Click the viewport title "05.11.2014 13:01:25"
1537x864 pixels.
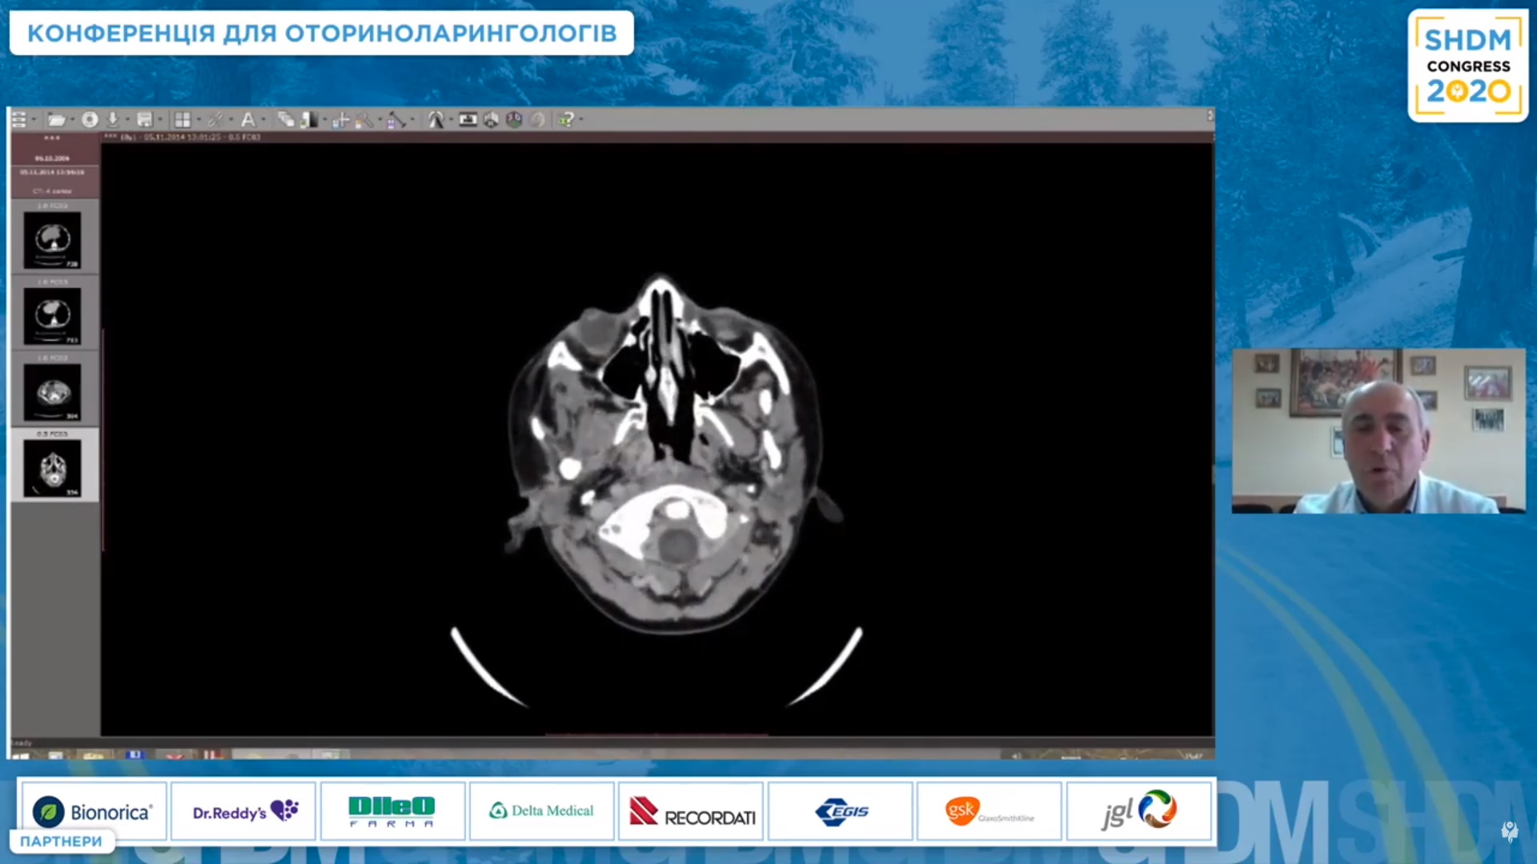coord(184,138)
